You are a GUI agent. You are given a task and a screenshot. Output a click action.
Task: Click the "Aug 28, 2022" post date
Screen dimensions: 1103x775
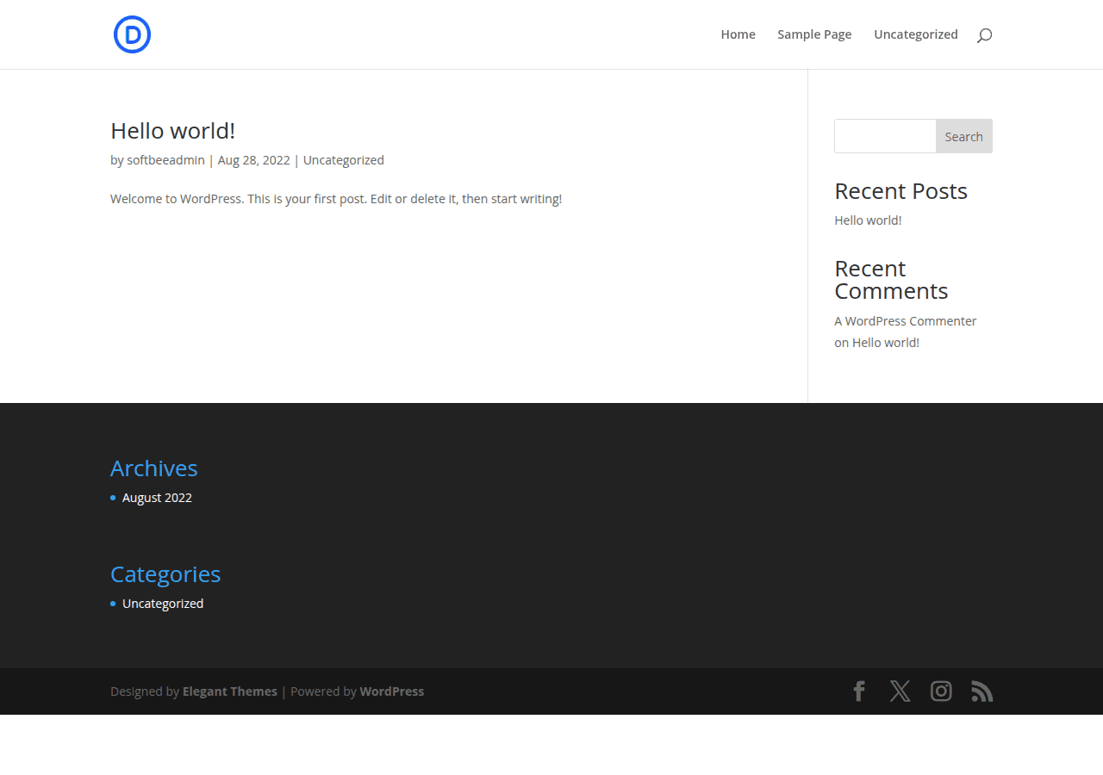coord(254,160)
